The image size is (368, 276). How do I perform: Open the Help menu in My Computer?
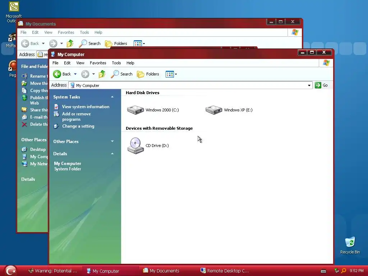[130, 63]
